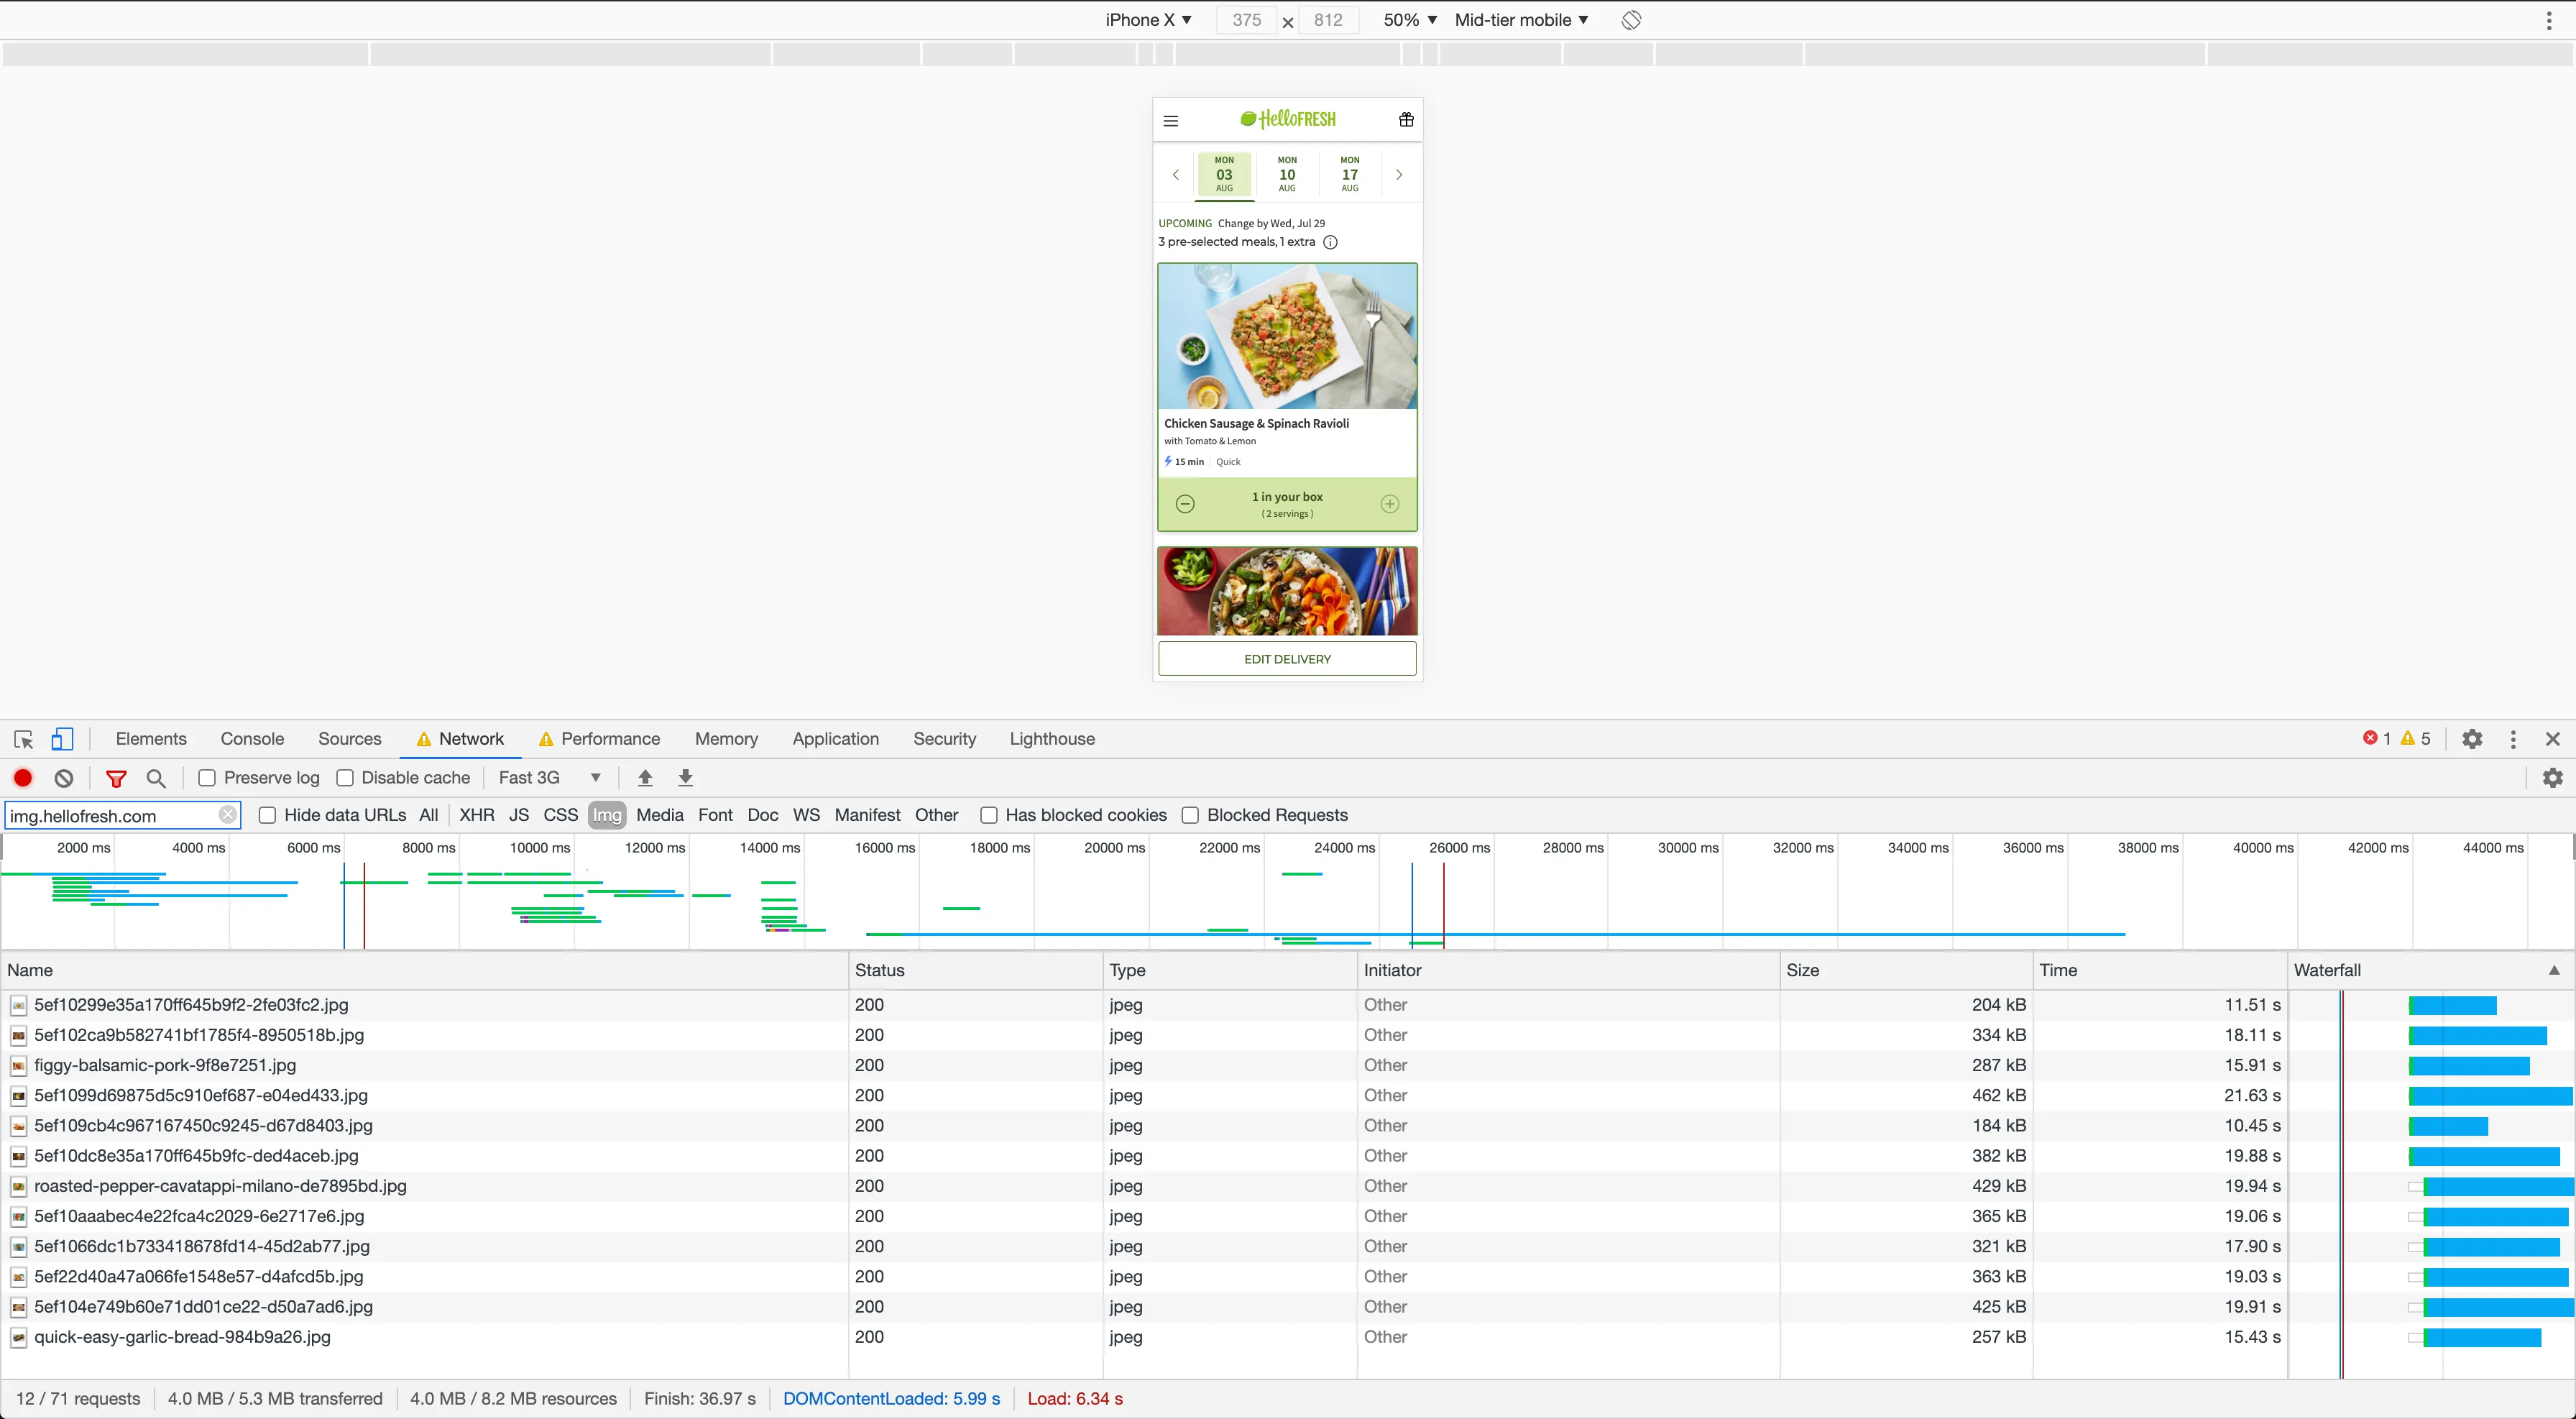The width and height of the screenshot is (2576, 1419).
Task: Open the Mid-tier mobile throttle dropdown
Action: click(1520, 20)
